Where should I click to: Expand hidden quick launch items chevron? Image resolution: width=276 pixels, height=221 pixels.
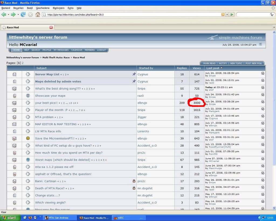(40, 217)
